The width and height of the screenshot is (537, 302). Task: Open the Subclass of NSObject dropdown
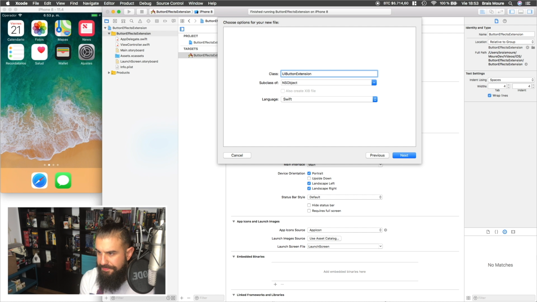pyautogui.click(x=374, y=82)
